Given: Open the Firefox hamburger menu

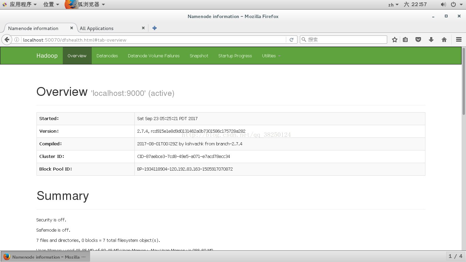Looking at the screenshot, I should coord(459,40).
